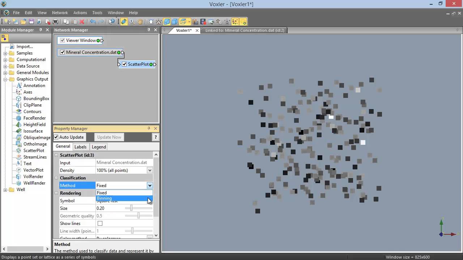Click the Update Now button

click(x=109, y=137)
